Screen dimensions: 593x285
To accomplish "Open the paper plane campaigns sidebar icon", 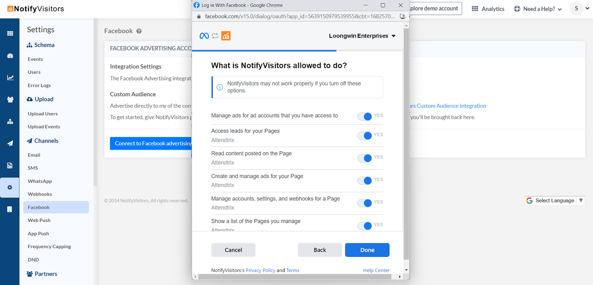I will [x=10, y=143].
